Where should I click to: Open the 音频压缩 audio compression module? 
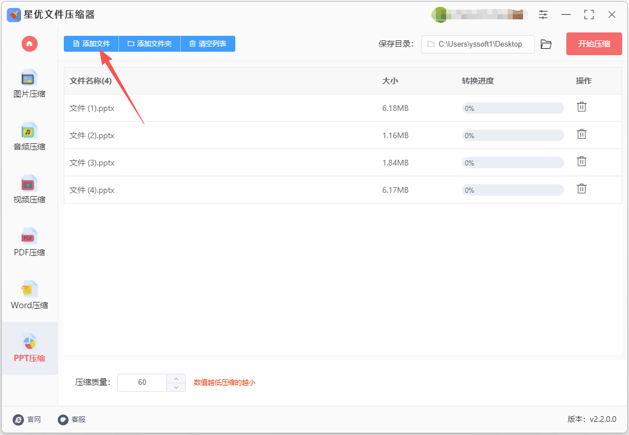[x=29, y=137]
